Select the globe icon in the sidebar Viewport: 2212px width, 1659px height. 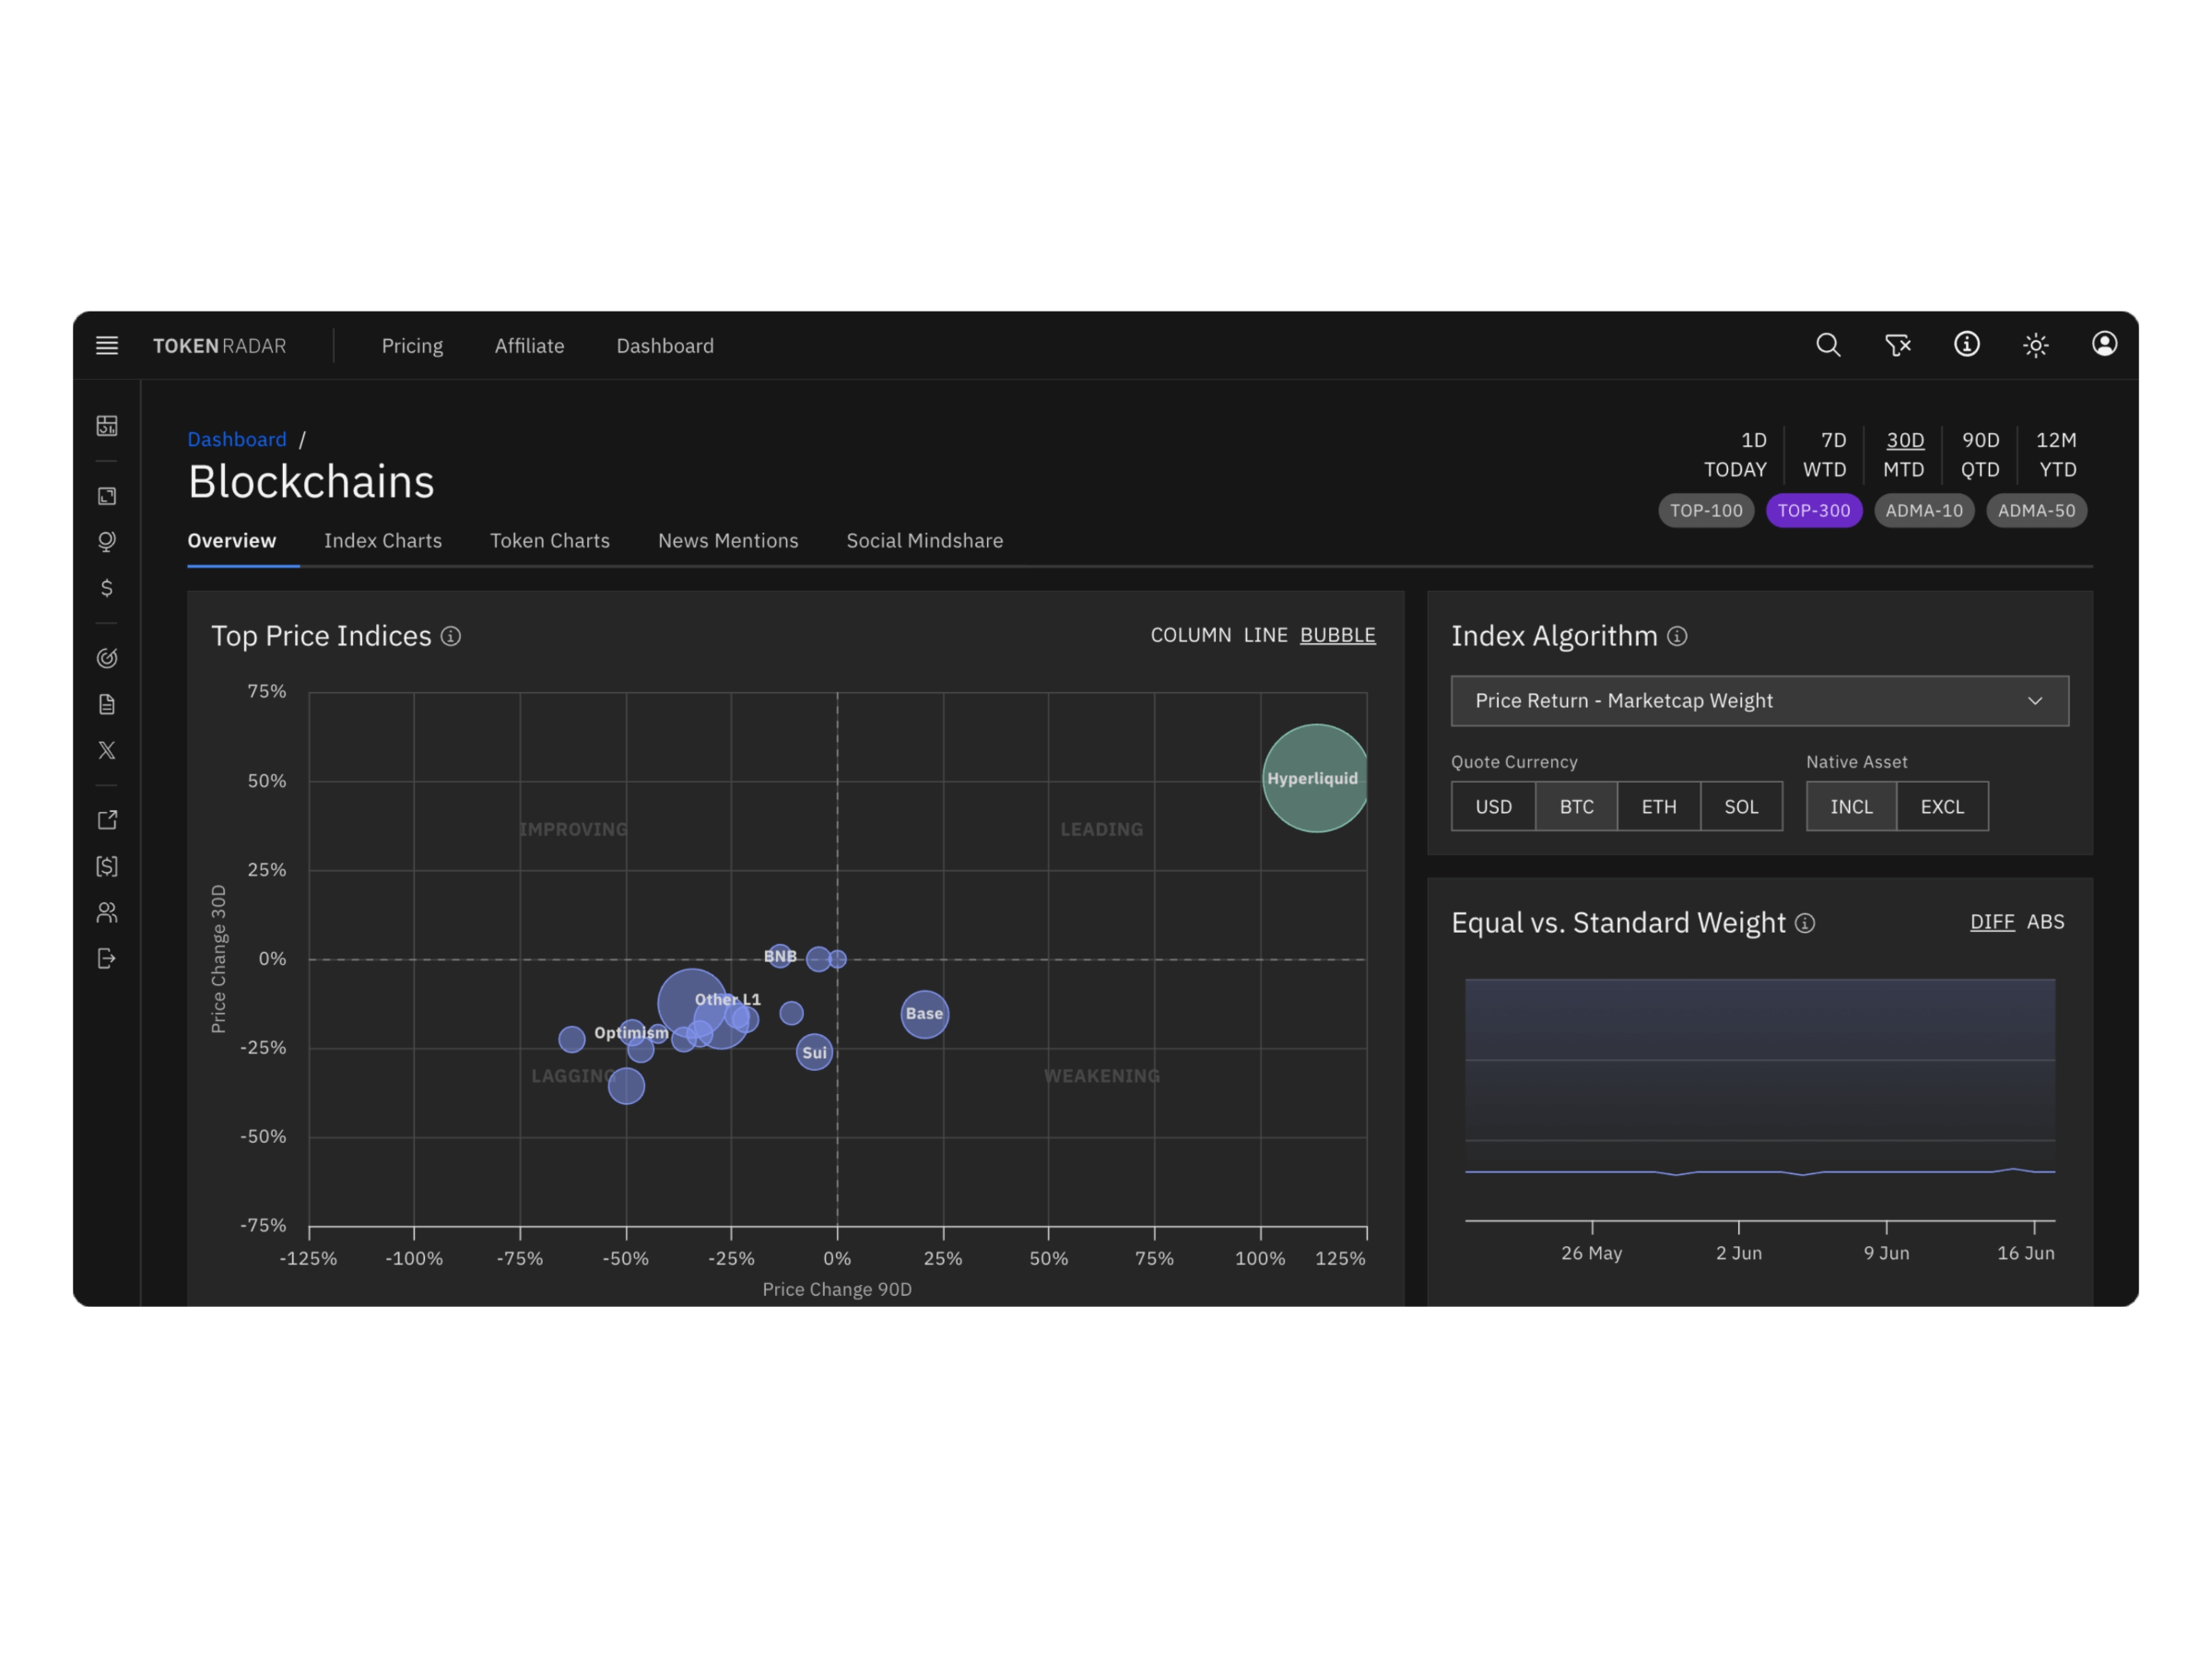(x=107, y=541)
